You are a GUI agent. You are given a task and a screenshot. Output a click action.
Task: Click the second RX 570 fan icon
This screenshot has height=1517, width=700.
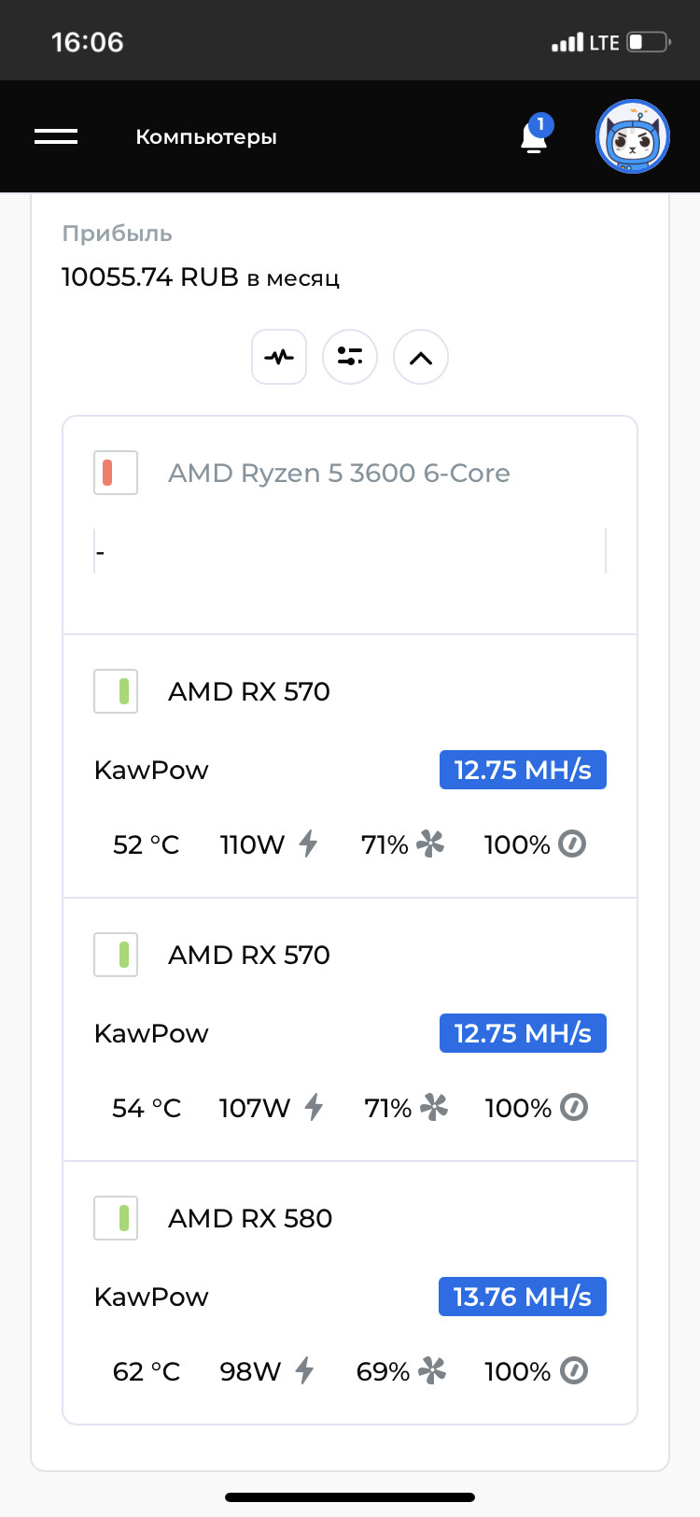point(434,1108)
